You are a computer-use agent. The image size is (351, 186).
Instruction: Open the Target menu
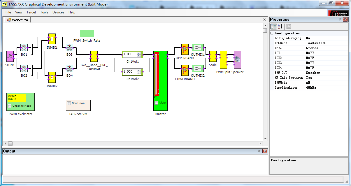tap(31, 12)
